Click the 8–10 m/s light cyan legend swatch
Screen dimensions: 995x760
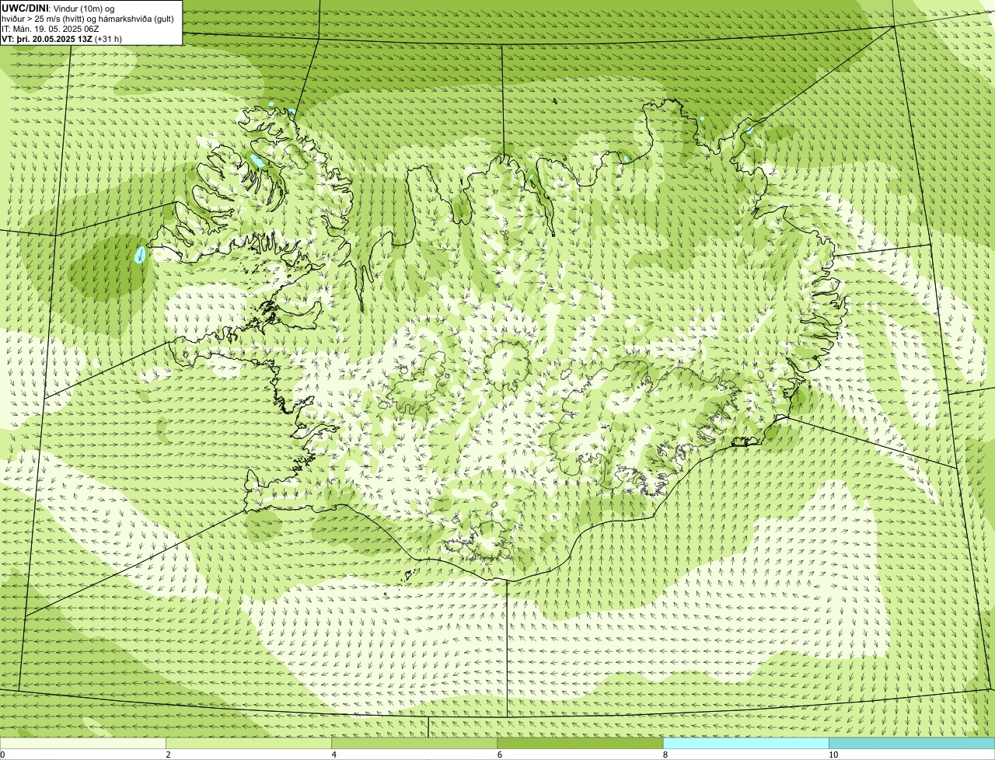745,744
